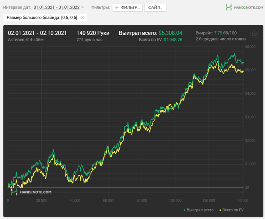Click the $0 y-axis label
Viewport: 265px width, 219px height.
tap(247, 188)
